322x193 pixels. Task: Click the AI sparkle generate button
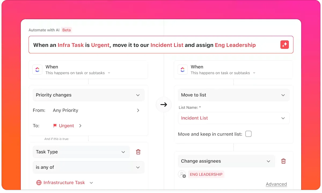click(284, 45)
